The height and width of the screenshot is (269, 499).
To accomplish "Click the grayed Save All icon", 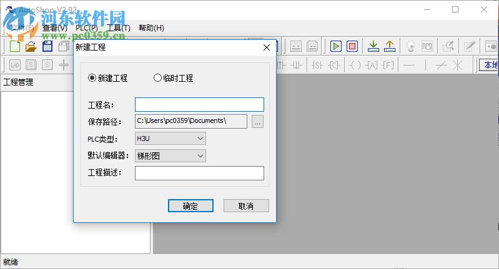I will click(x=64, y=46).
